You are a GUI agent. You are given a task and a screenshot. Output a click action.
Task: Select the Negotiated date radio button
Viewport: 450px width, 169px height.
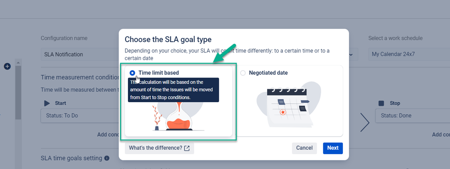(243, 73)
